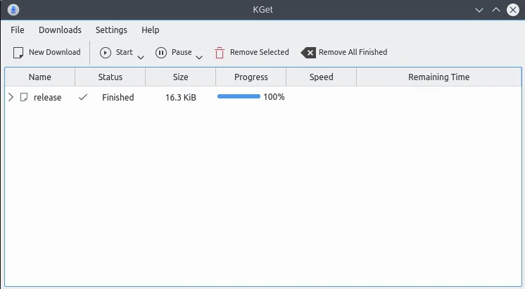
Task: Click the Pause circle icon
Action: coord(161,53)
